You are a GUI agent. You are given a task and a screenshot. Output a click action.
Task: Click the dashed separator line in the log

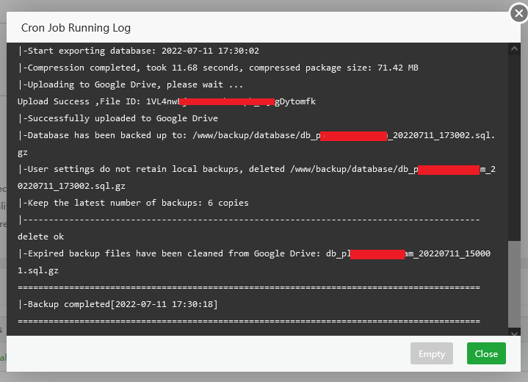[x=250, y=220]
